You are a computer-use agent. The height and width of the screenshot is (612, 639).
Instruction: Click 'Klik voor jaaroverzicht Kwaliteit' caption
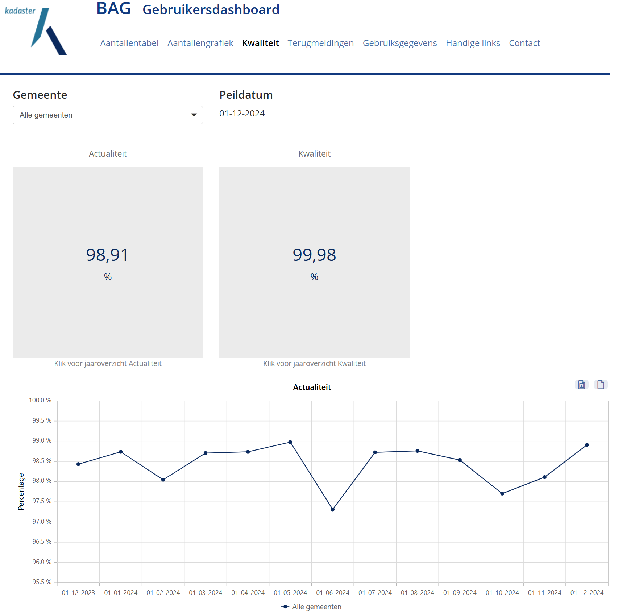click(314, 363)
